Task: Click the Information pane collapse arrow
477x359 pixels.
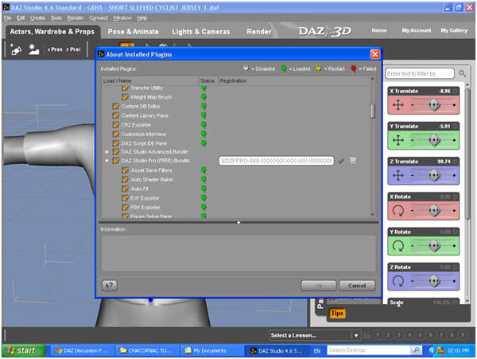Action: click(238, 223)
